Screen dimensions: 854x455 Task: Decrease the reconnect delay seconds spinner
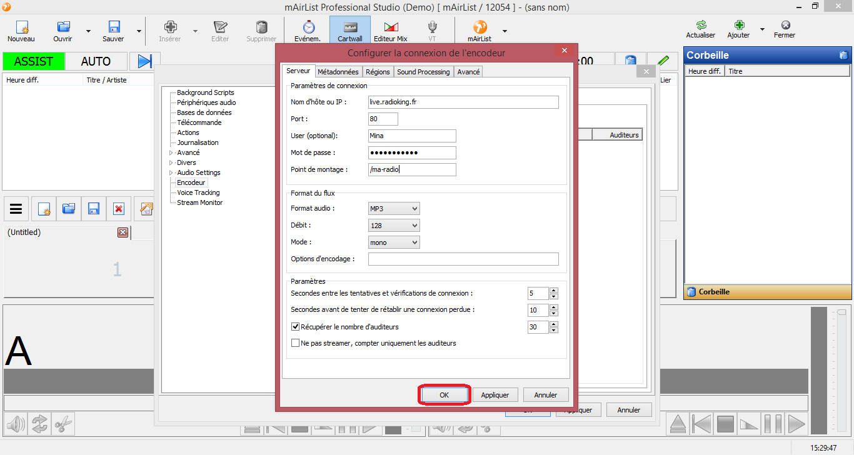coord(554,312)
